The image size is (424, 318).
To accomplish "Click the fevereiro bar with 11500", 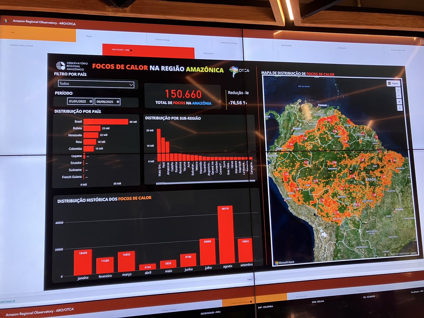I will [x=105, y=265].
